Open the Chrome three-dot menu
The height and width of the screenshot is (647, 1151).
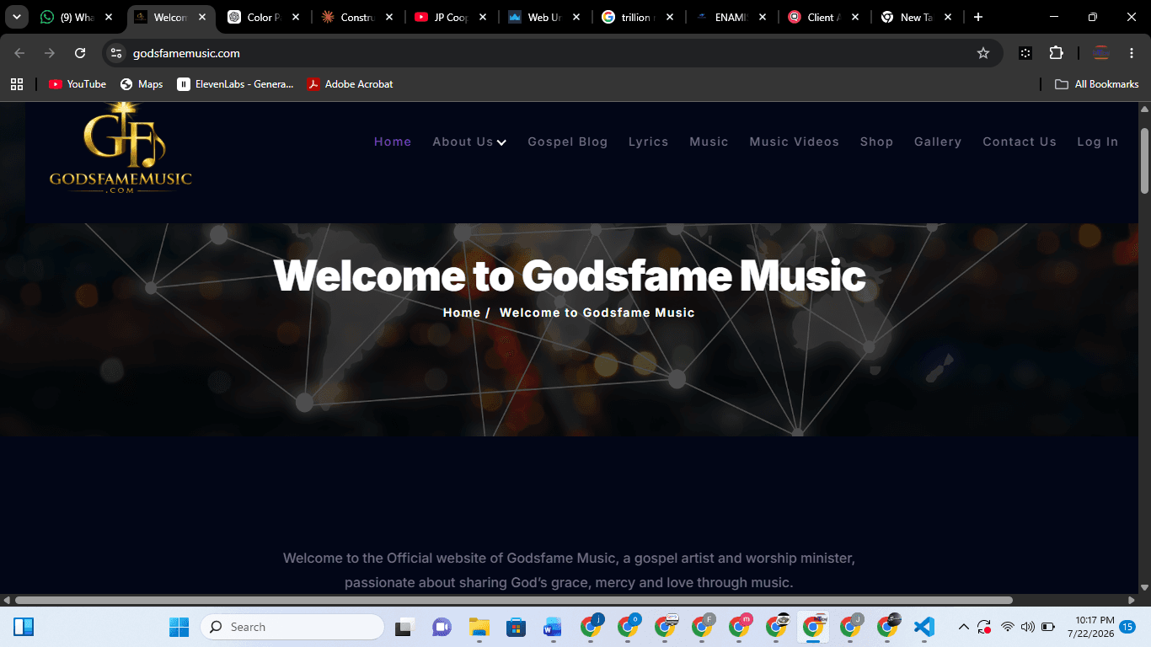[1131, 53]
